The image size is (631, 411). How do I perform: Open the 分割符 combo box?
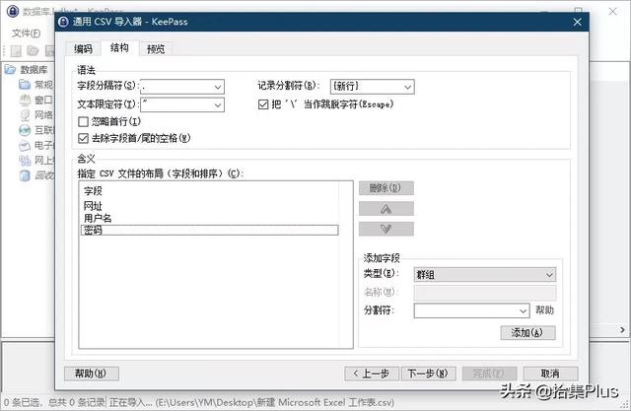[x=471, y=310]
